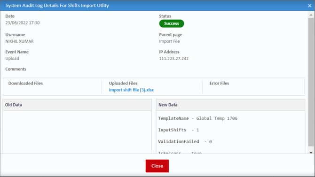Click the scrollbar up arrow
Screen dimensions: 315x177
coord(311,15)
